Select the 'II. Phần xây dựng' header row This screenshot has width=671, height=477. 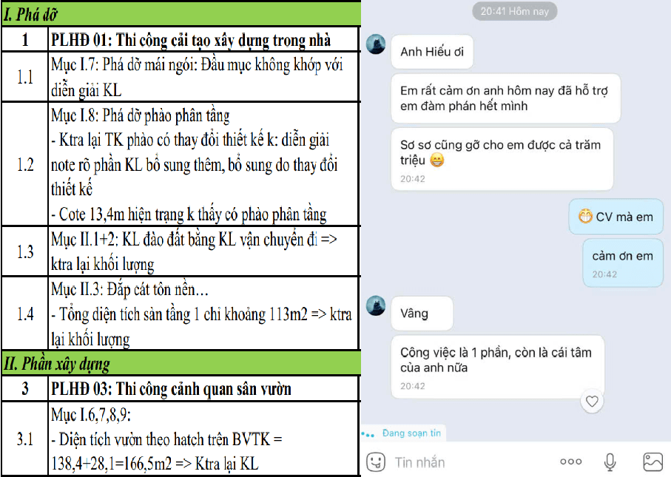click(181, 364)
